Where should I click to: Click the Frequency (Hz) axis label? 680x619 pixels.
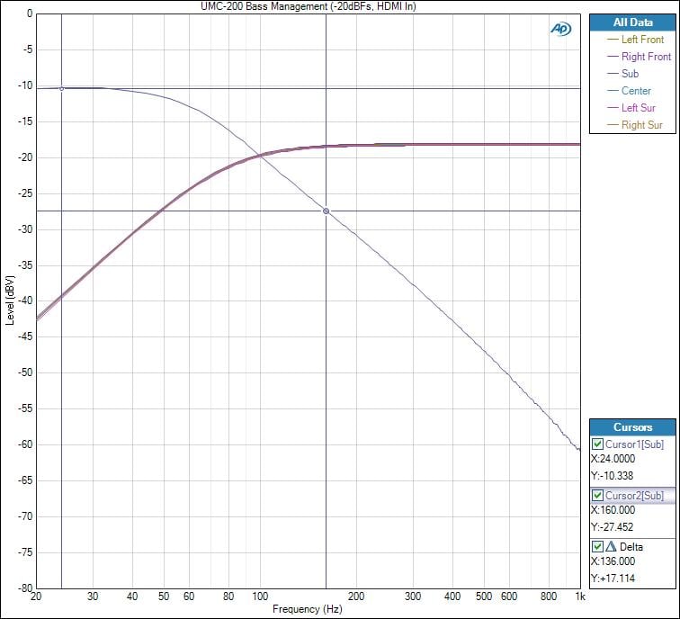(309, 610)
